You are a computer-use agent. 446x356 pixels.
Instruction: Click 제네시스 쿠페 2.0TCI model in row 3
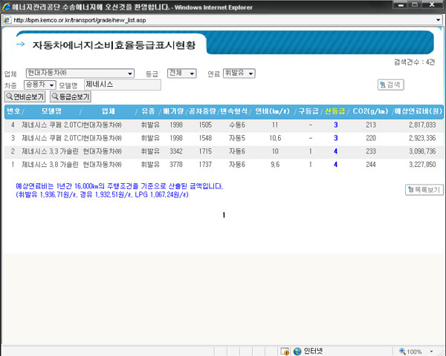[x=52, y=138]
